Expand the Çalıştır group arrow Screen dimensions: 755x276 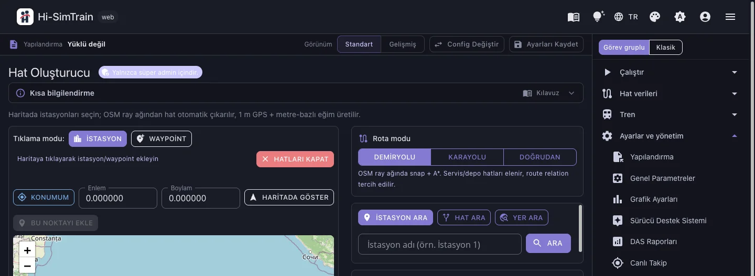[735, 72]
